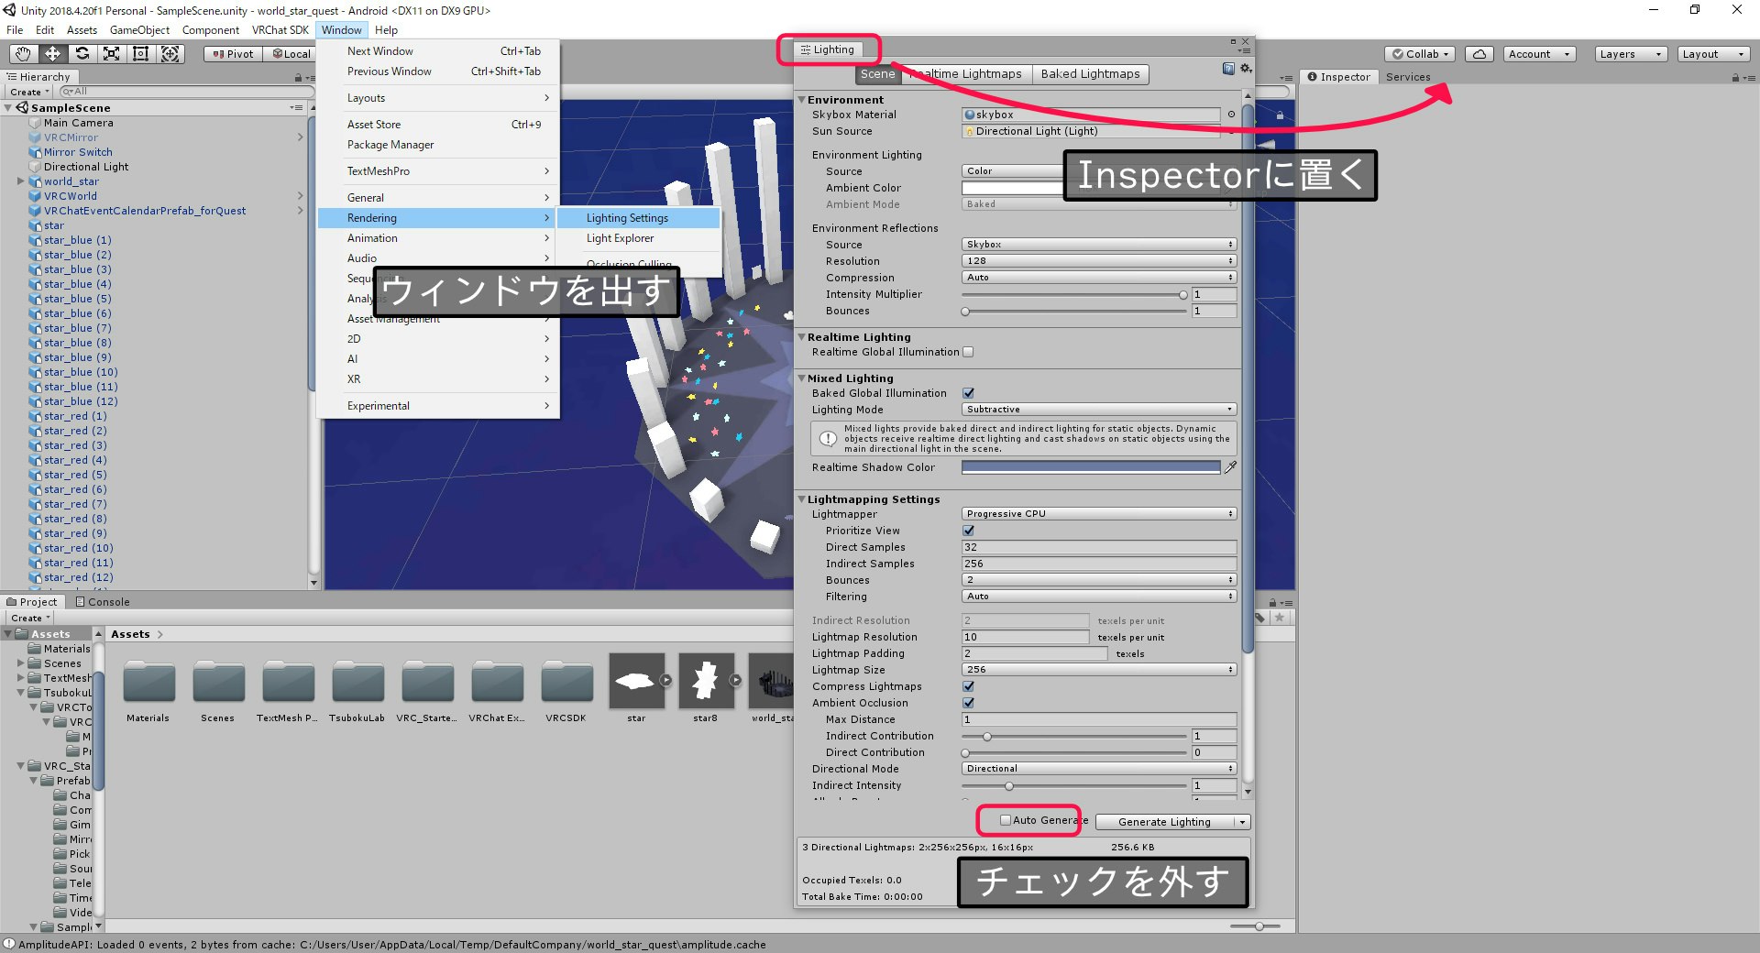Switch to the Baked Lightmaps tab
The width and height of the screenshot is (1760, 953).
click(1090, 74)
